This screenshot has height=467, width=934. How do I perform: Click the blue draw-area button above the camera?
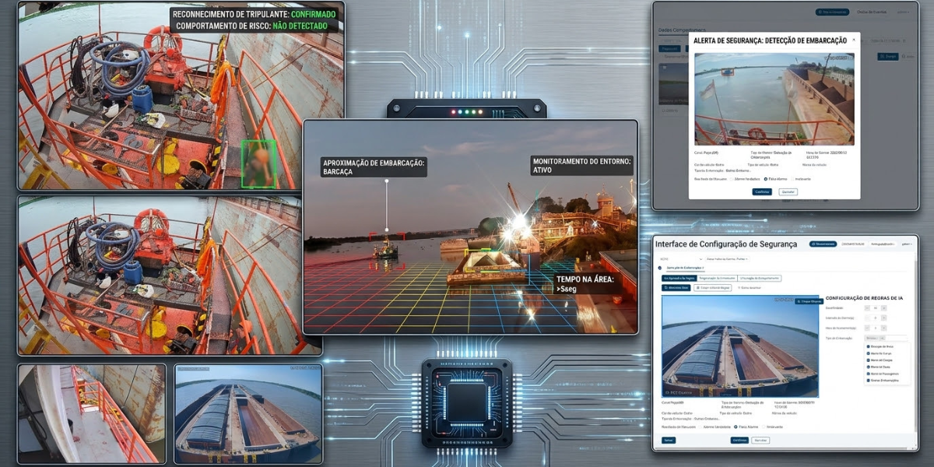click(x=676, y=288)
